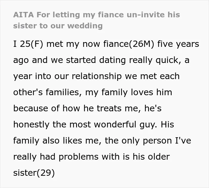The height and width of the screenshot is (188, 209).
Task: Click the "25(F)" text in the post
Action: click(x=32, y=44)
